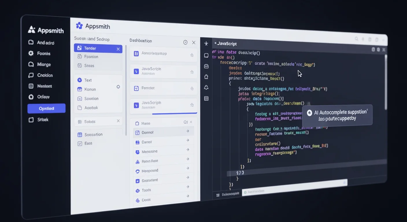Select the Tender item in the left panel
This screenshot has width=407, height=222.
tap(98, 48)
